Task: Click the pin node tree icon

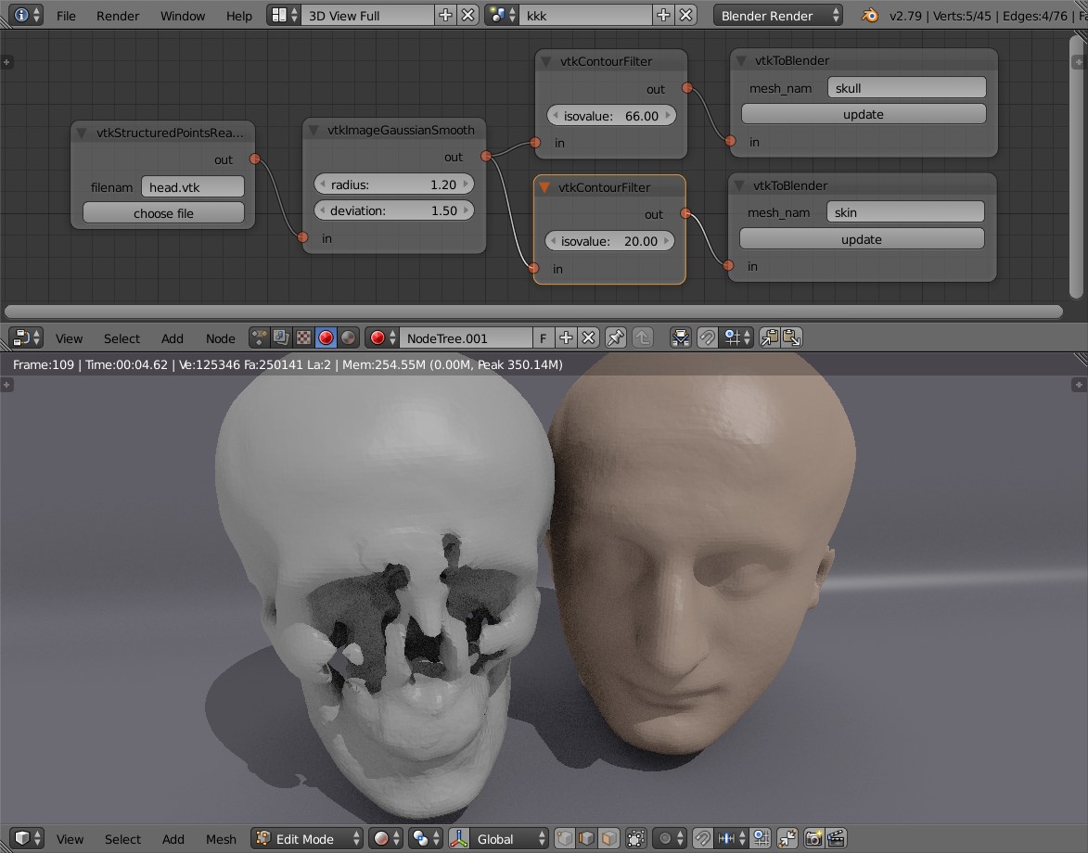Action: pos(615,338)
